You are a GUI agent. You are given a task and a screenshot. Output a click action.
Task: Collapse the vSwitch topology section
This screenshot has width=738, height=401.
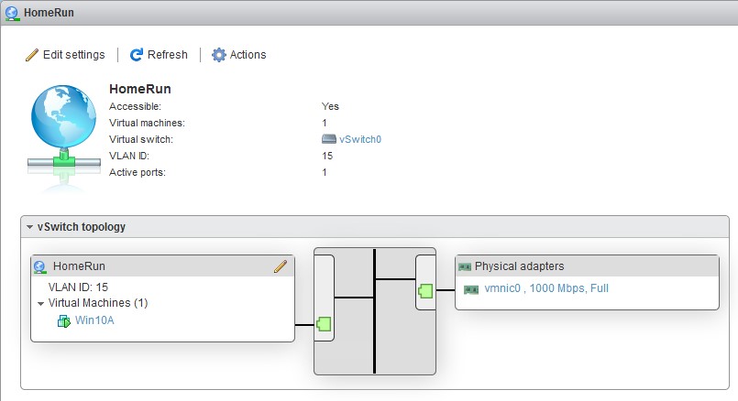tap(29, 227)
